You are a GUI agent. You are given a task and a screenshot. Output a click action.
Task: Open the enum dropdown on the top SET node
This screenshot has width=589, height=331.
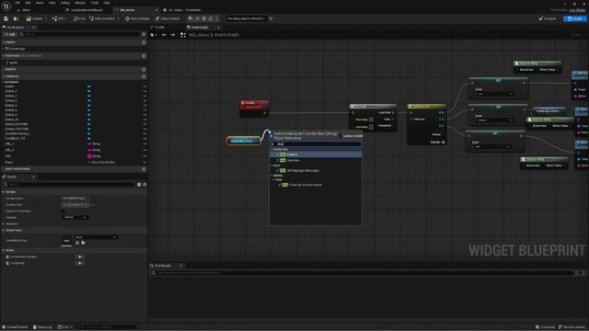[495, 94]
